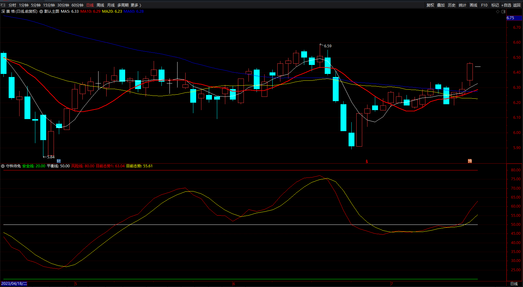The height and width of the screenshot is (287, 523).
Task: Select the 周线 weekly chart tab
Action: tap(100, 5)
